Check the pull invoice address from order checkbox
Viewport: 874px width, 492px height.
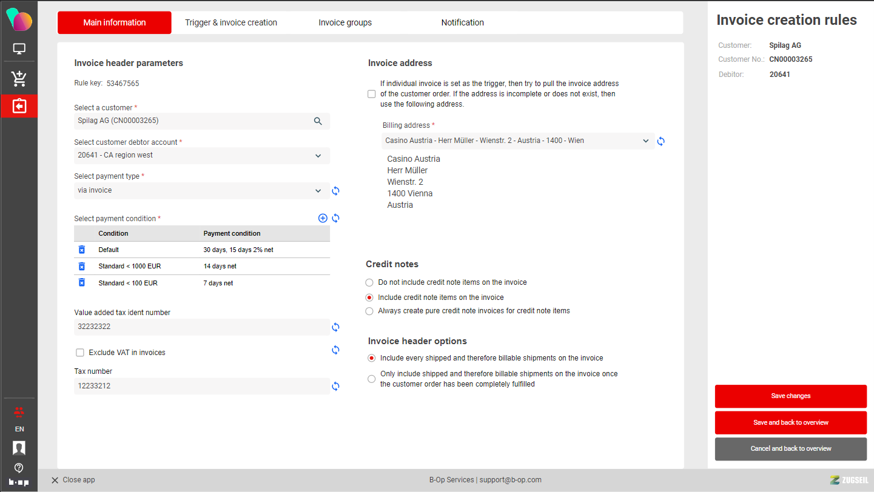point(372,94)
